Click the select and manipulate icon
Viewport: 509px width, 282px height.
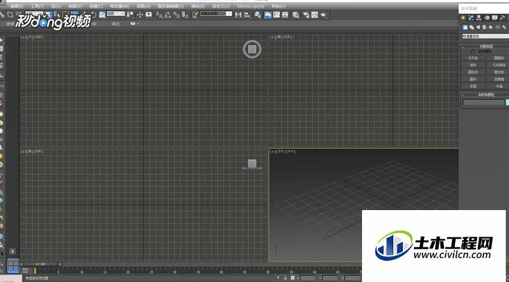[140, 15]
